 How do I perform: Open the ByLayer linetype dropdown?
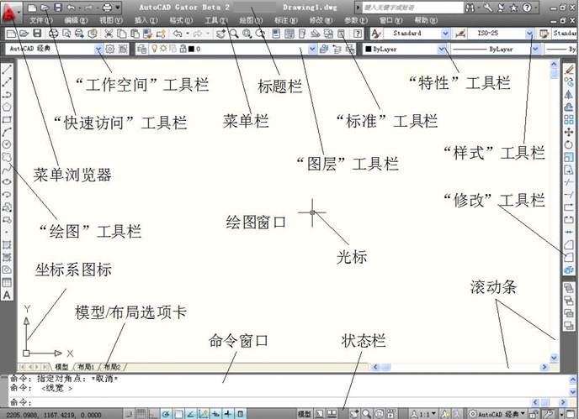point(535,49)
